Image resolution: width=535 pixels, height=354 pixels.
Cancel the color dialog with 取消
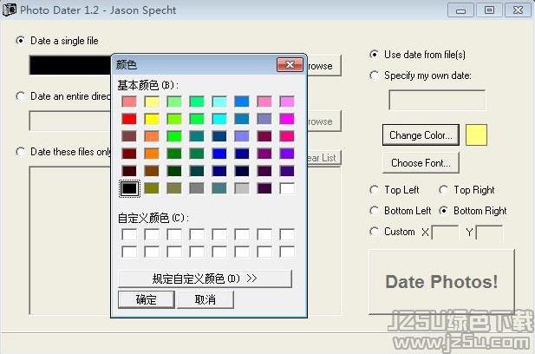[205, 299]
